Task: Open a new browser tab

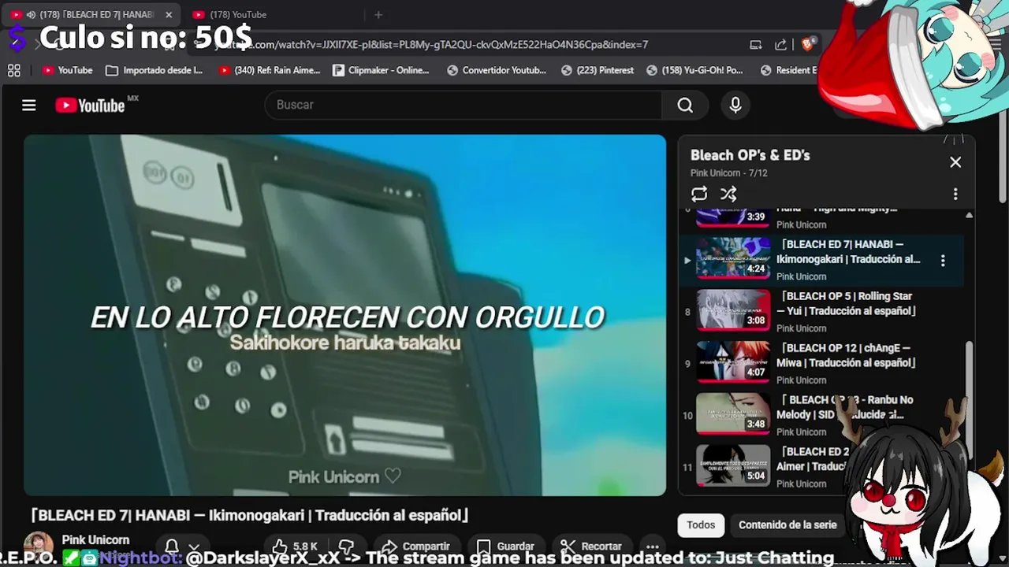Action: [378, 14]
